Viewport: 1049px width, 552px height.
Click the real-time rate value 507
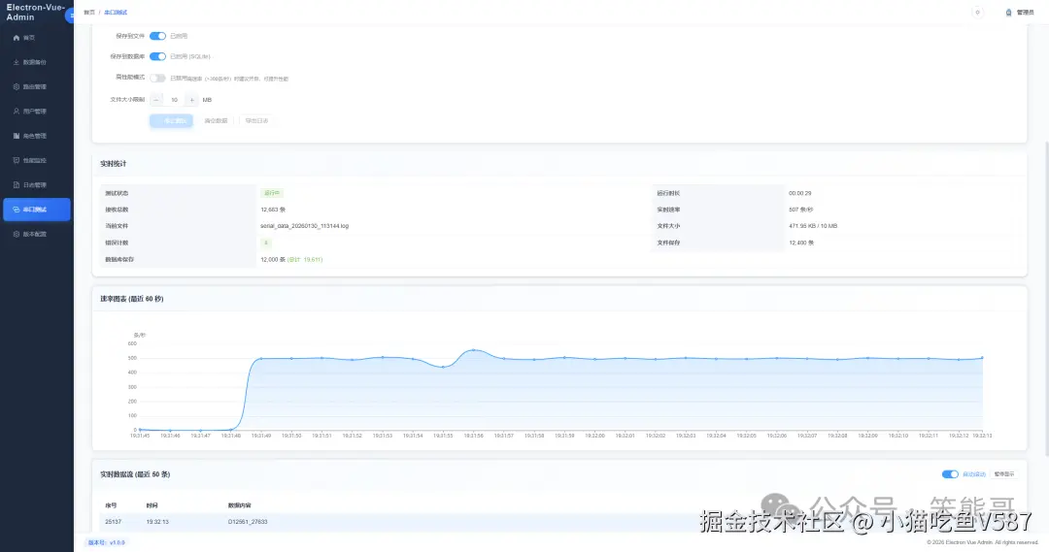800,210
